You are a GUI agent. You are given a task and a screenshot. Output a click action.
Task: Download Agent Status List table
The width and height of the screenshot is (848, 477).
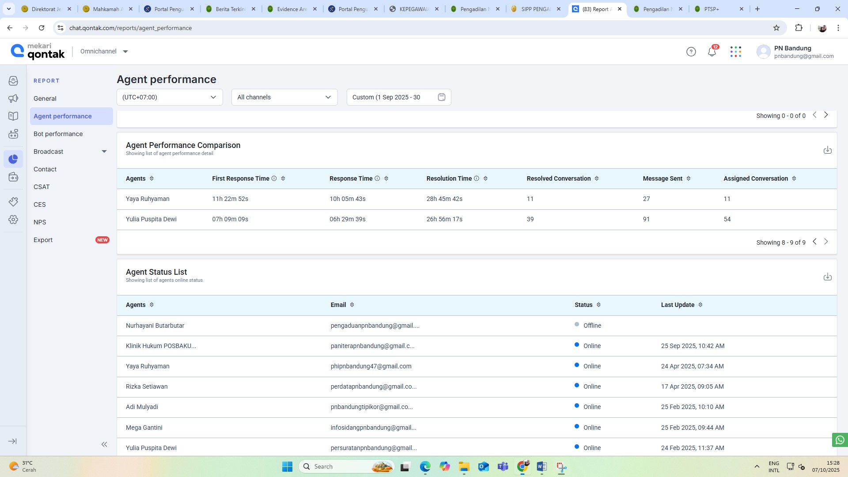(x=827, y=277)
